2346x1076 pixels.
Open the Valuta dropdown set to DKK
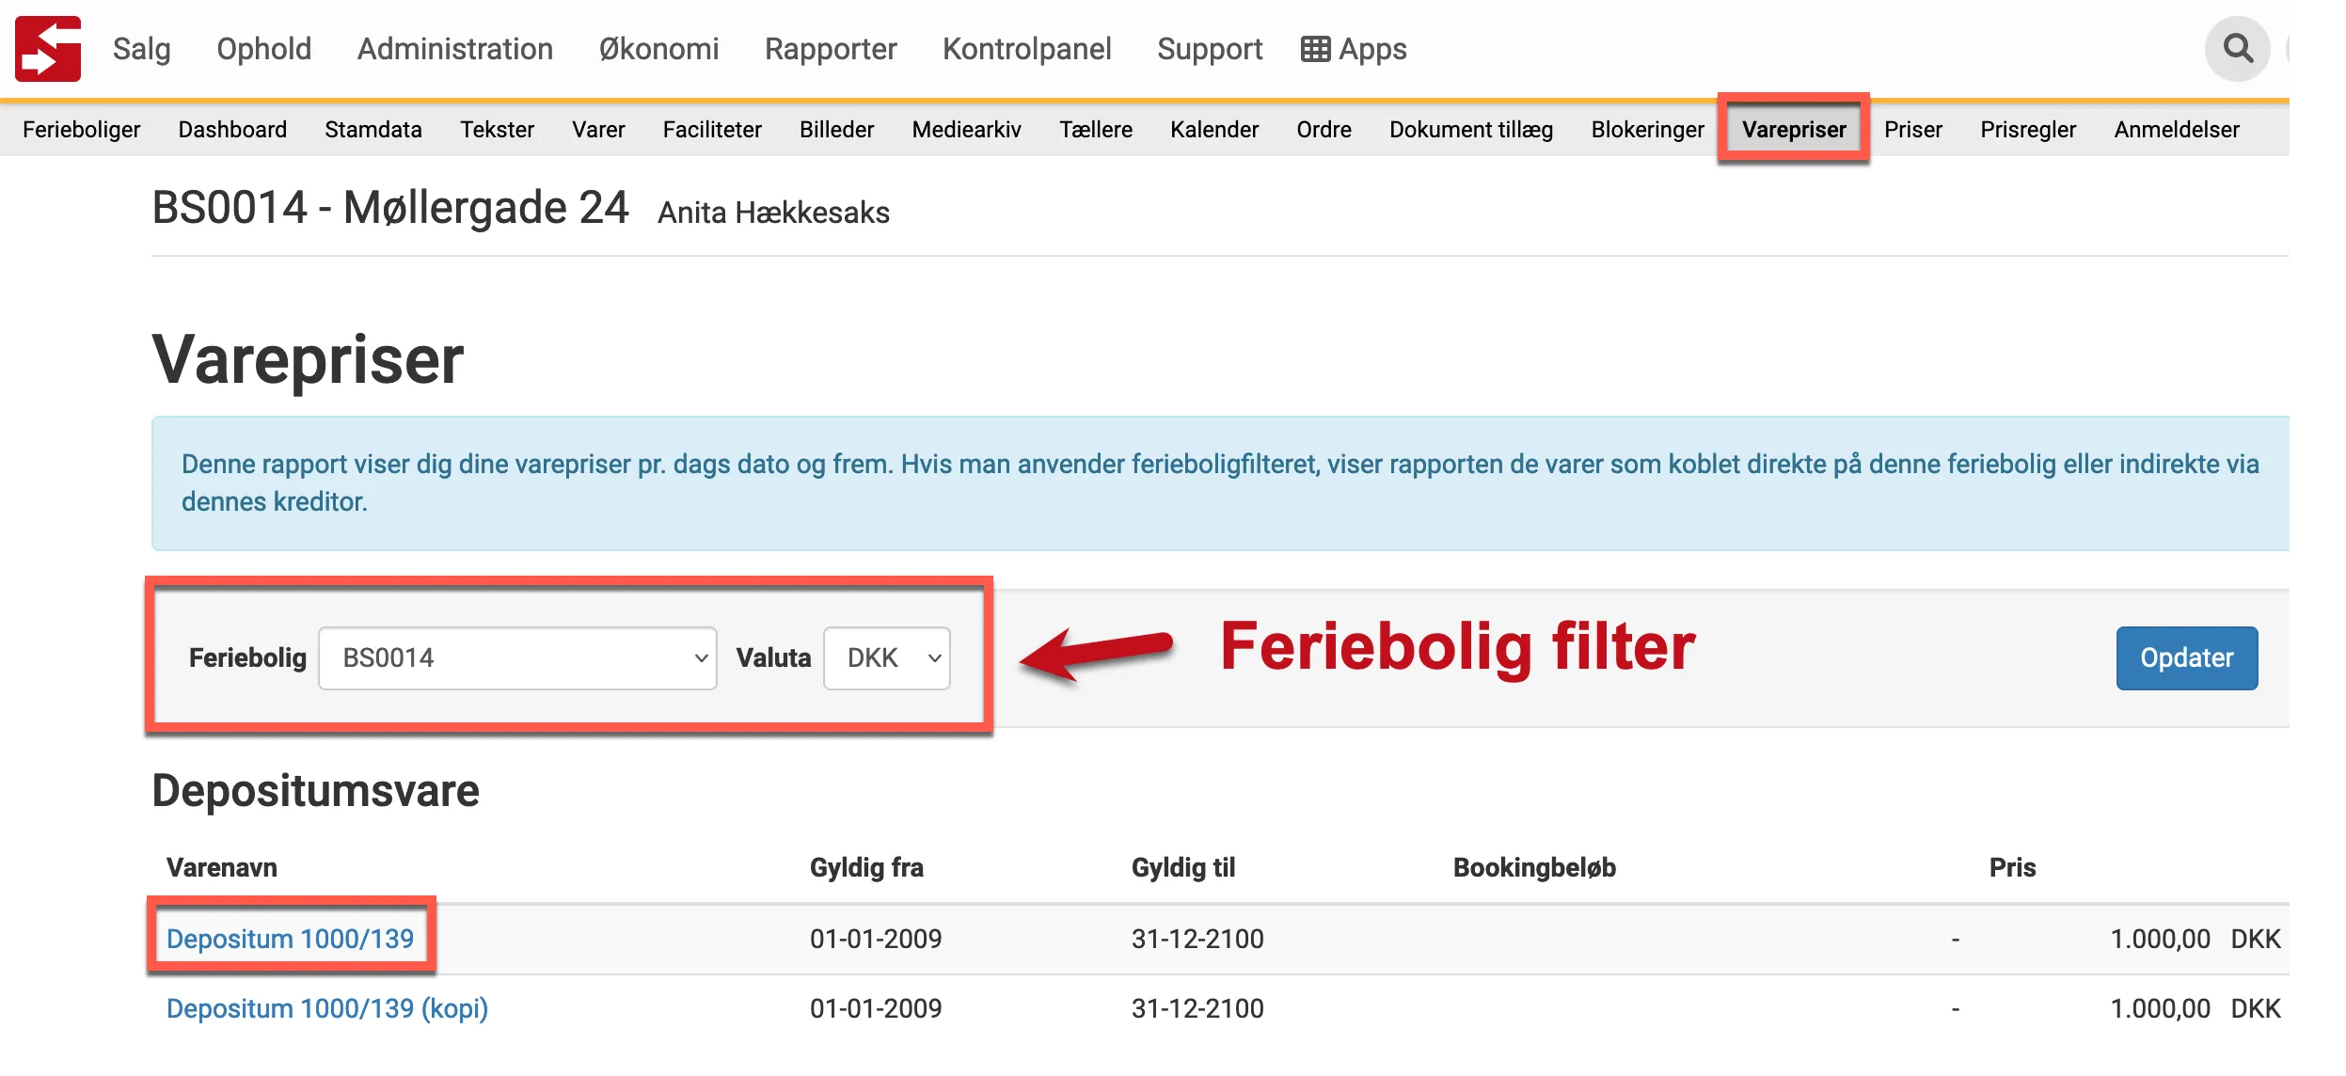click(x=885, y=657)
